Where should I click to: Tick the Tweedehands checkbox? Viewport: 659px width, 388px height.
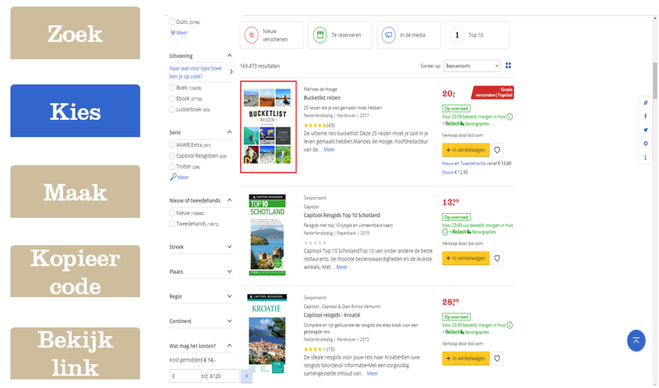[172, 223]
